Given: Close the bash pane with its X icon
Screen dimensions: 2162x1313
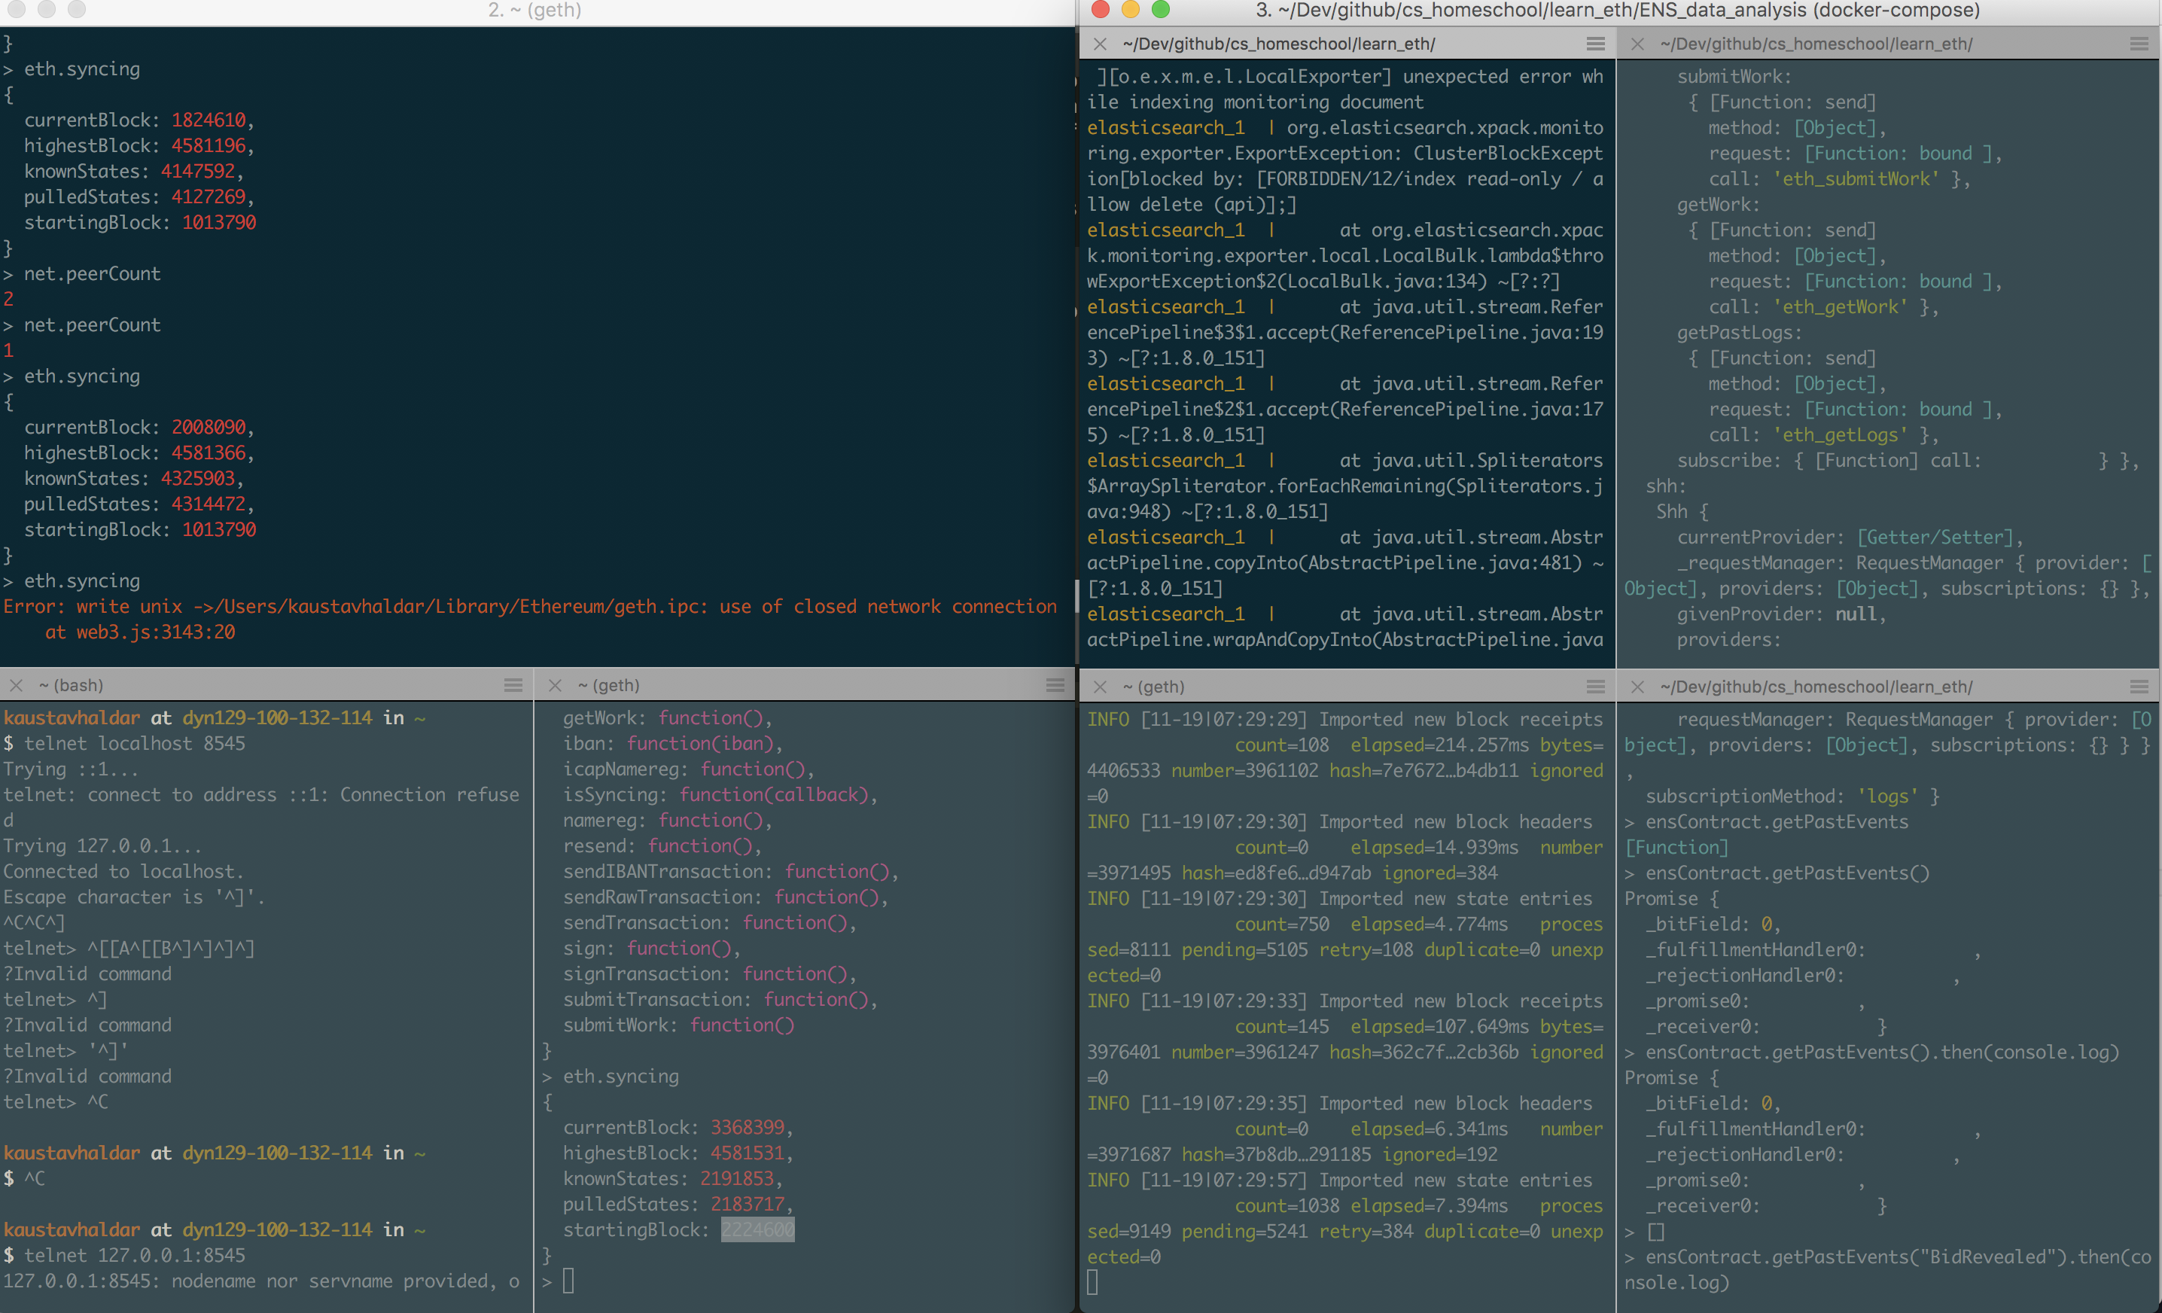Looking at the screenshot, I should [16, 685].
